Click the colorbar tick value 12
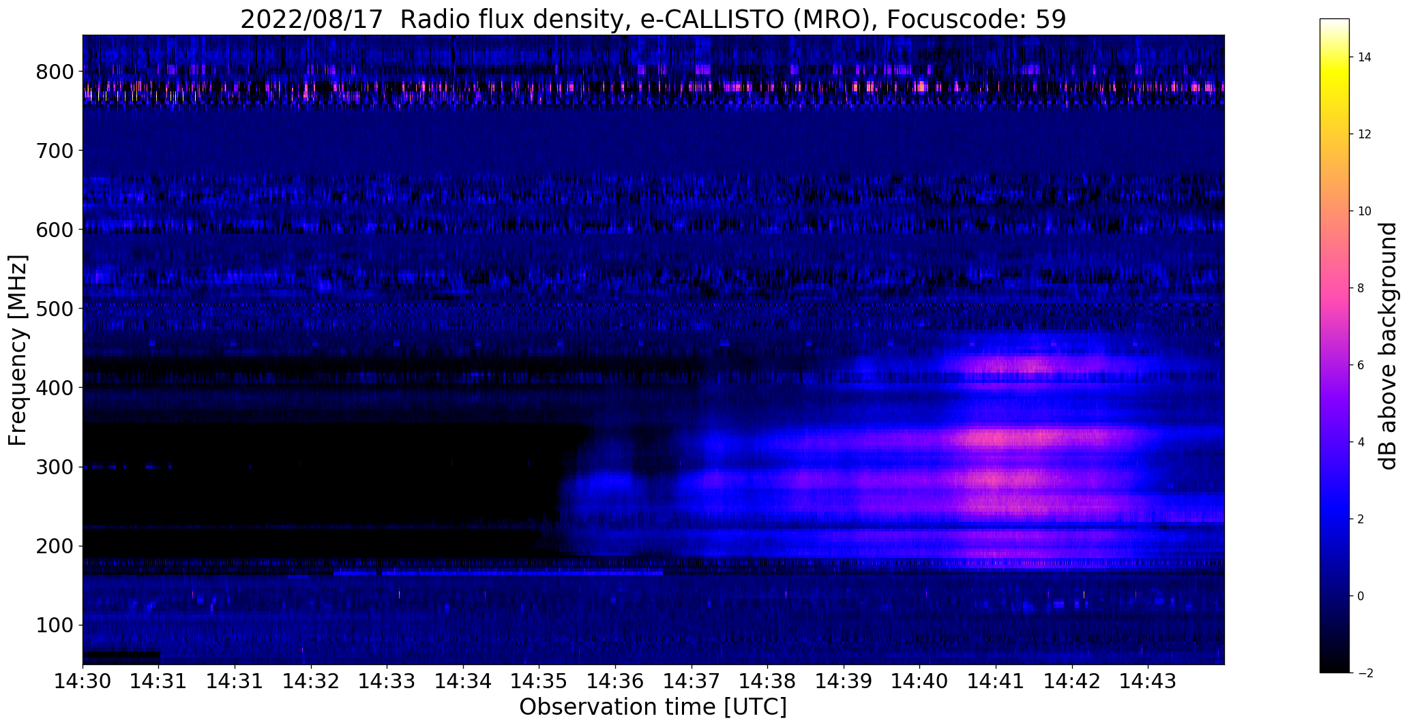Viewport: 1409px width, 727px height. (1365, 134)
